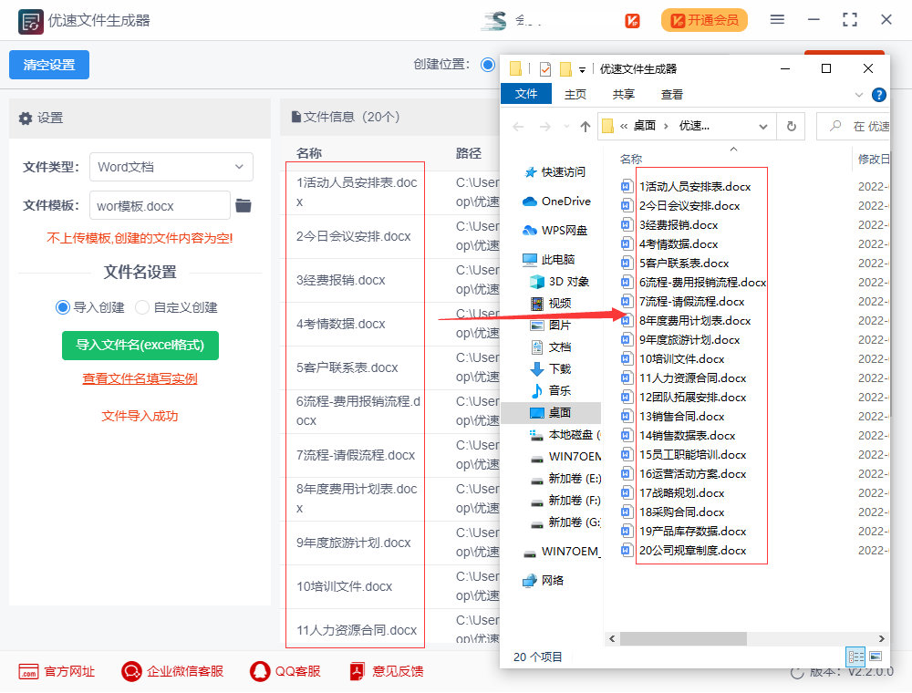Click the 文件 tab in Explorer ribbon
The height and width of the screenshot is (693, 912).
526,94
